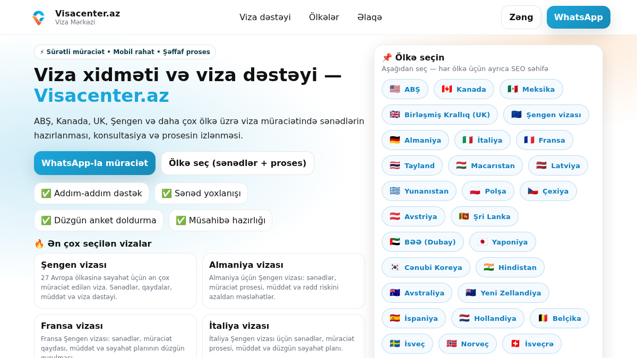Select the İsveçrə country chip

point(532,344)
